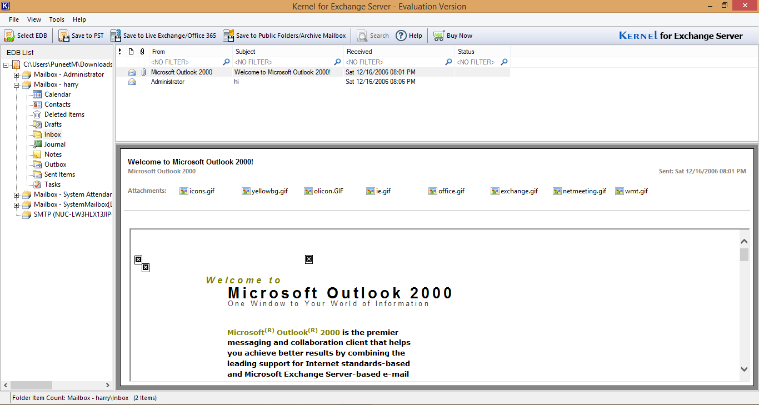Click the EDB List horizontal scrollbar thumb

[32, 385]
